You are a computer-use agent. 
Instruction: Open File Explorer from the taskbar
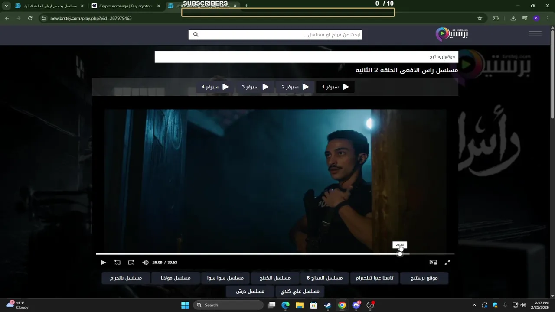pos(300,305)
